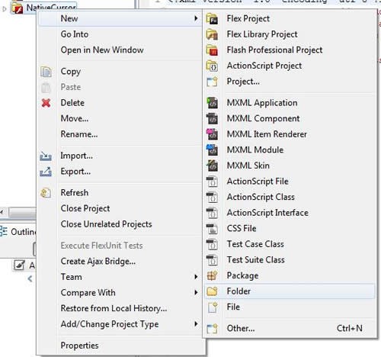Click the MXML Skin icon
381x357 pixels.
(x=212, y=166)
